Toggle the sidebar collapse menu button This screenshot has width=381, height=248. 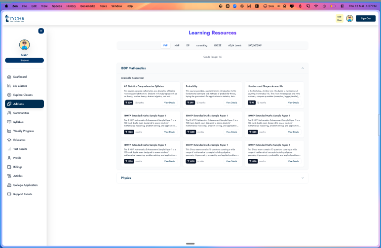[41, 31]
